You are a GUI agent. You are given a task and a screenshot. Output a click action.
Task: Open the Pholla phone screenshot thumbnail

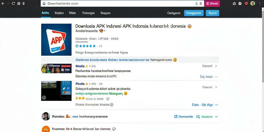56,91
